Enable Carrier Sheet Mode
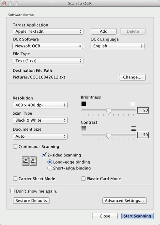 (x=15, y=179)
